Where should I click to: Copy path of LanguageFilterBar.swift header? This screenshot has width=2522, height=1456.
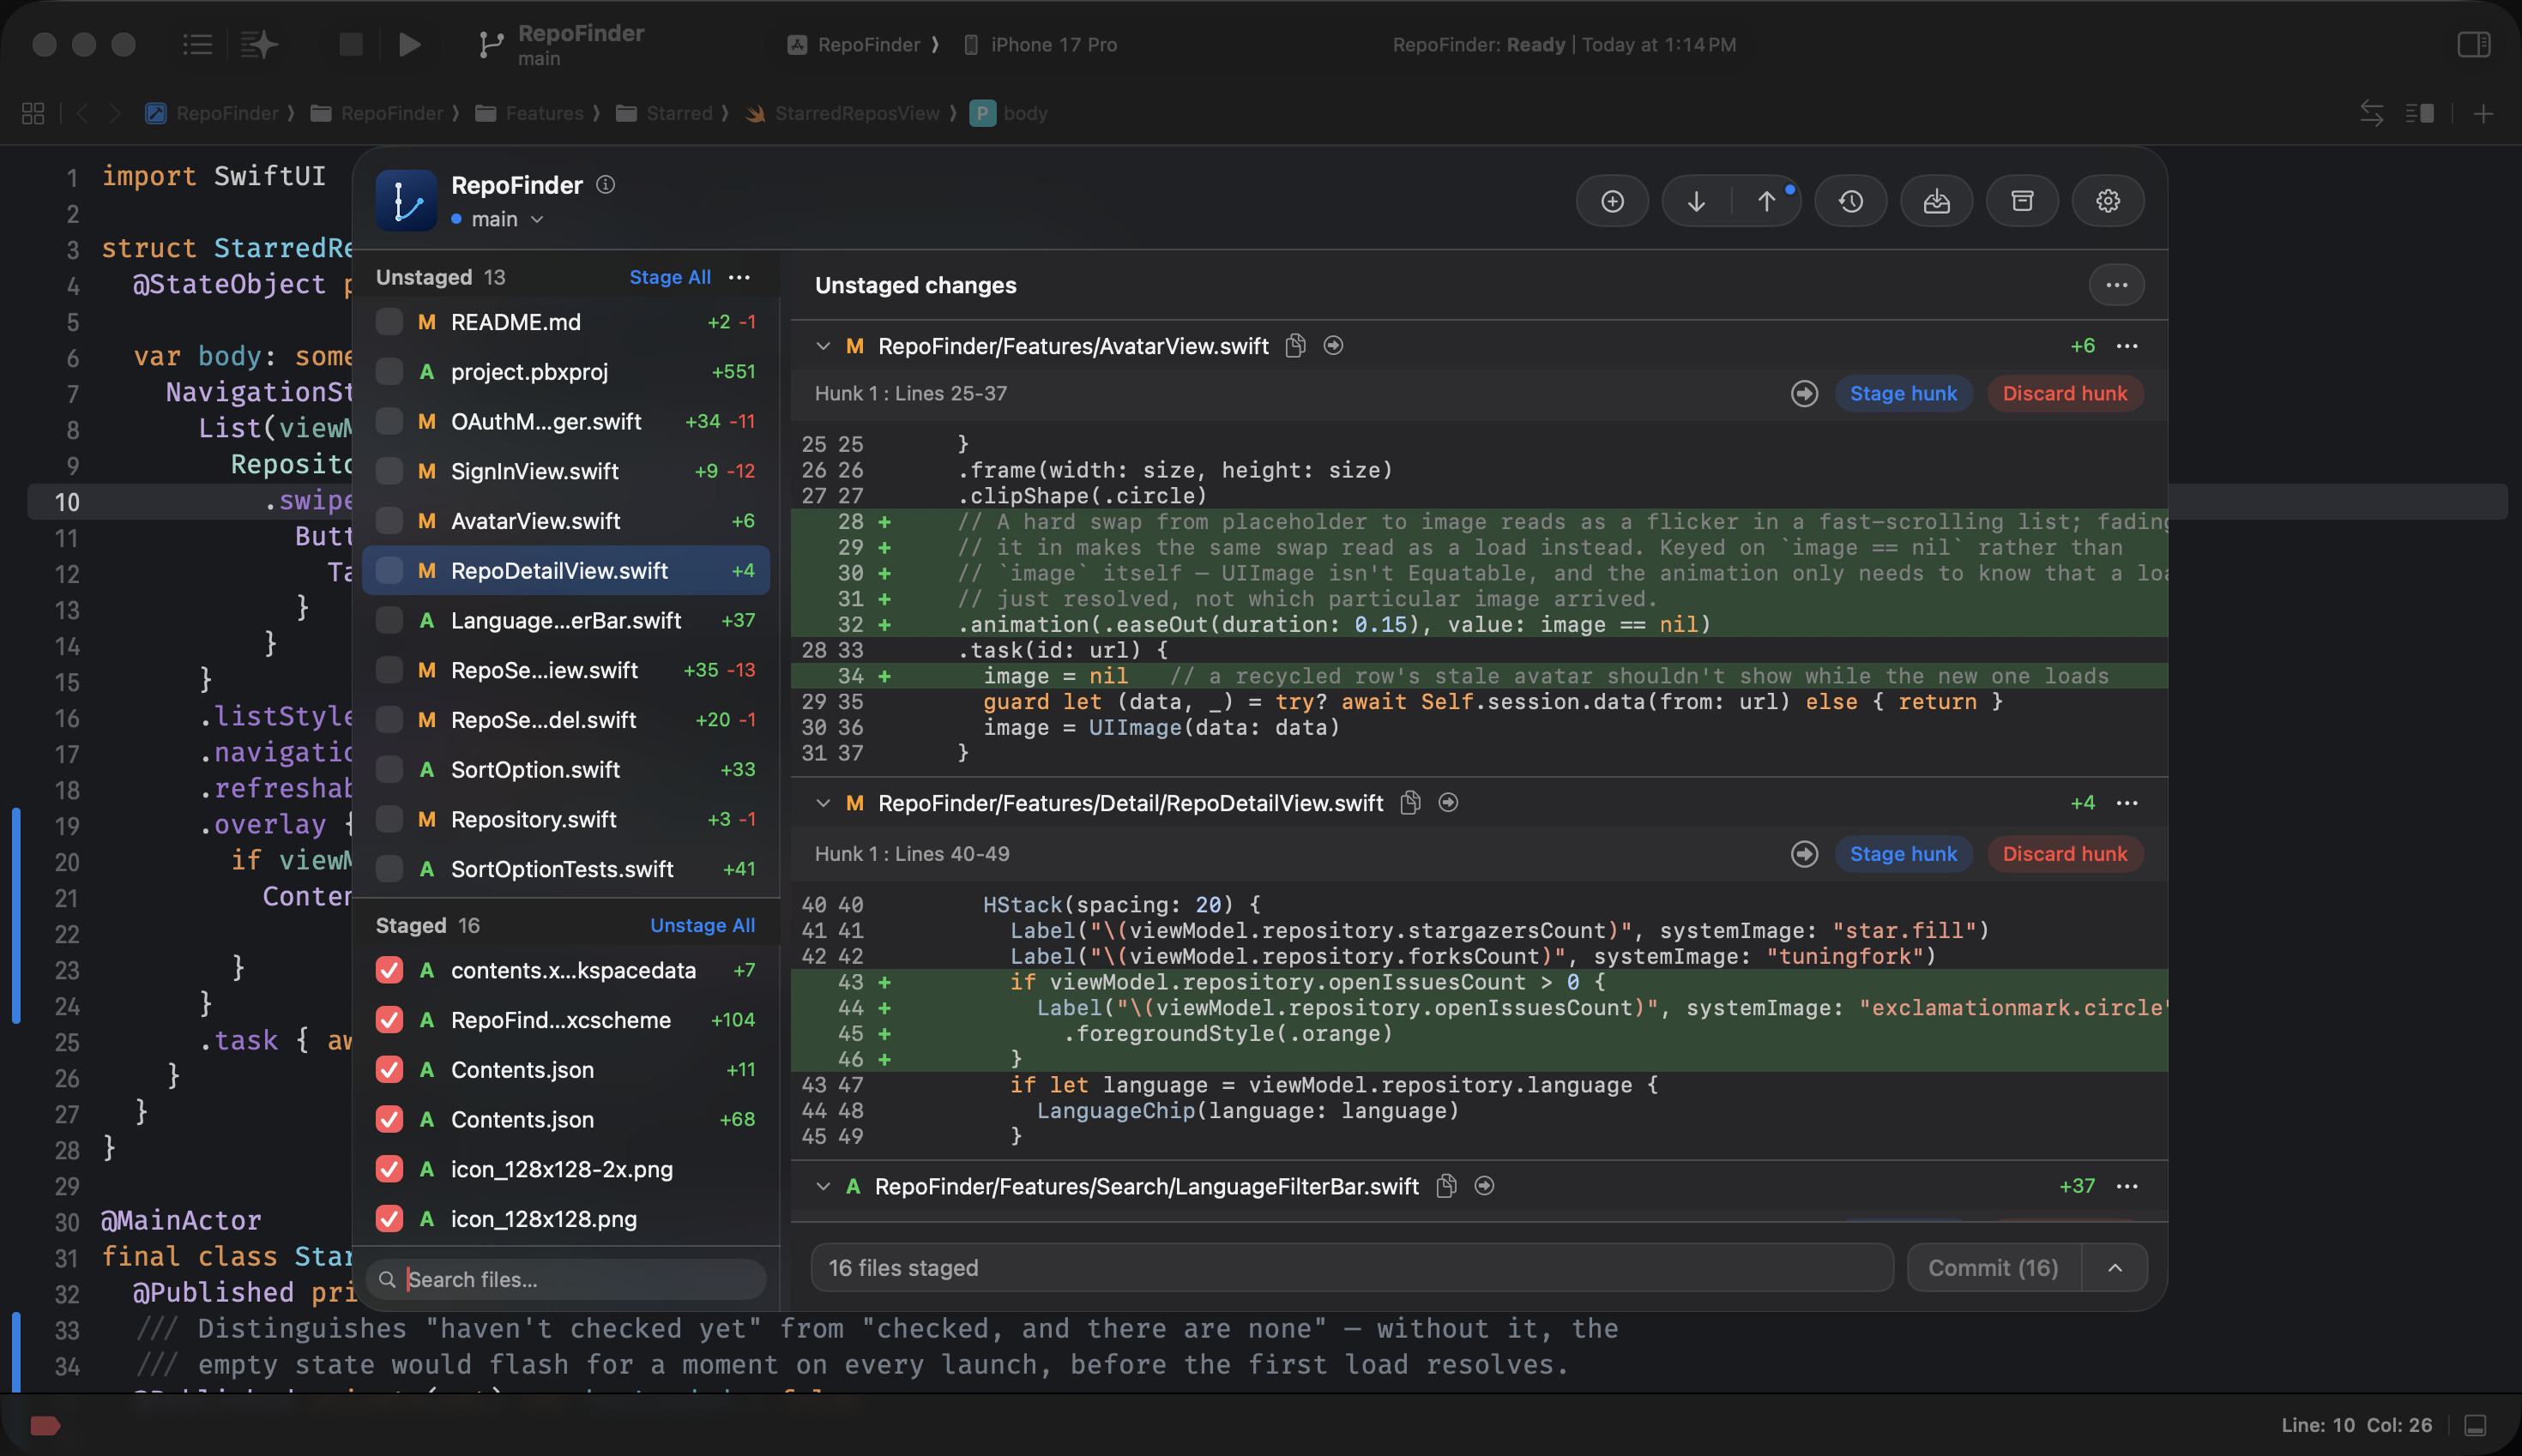tap(1446, 1186)
